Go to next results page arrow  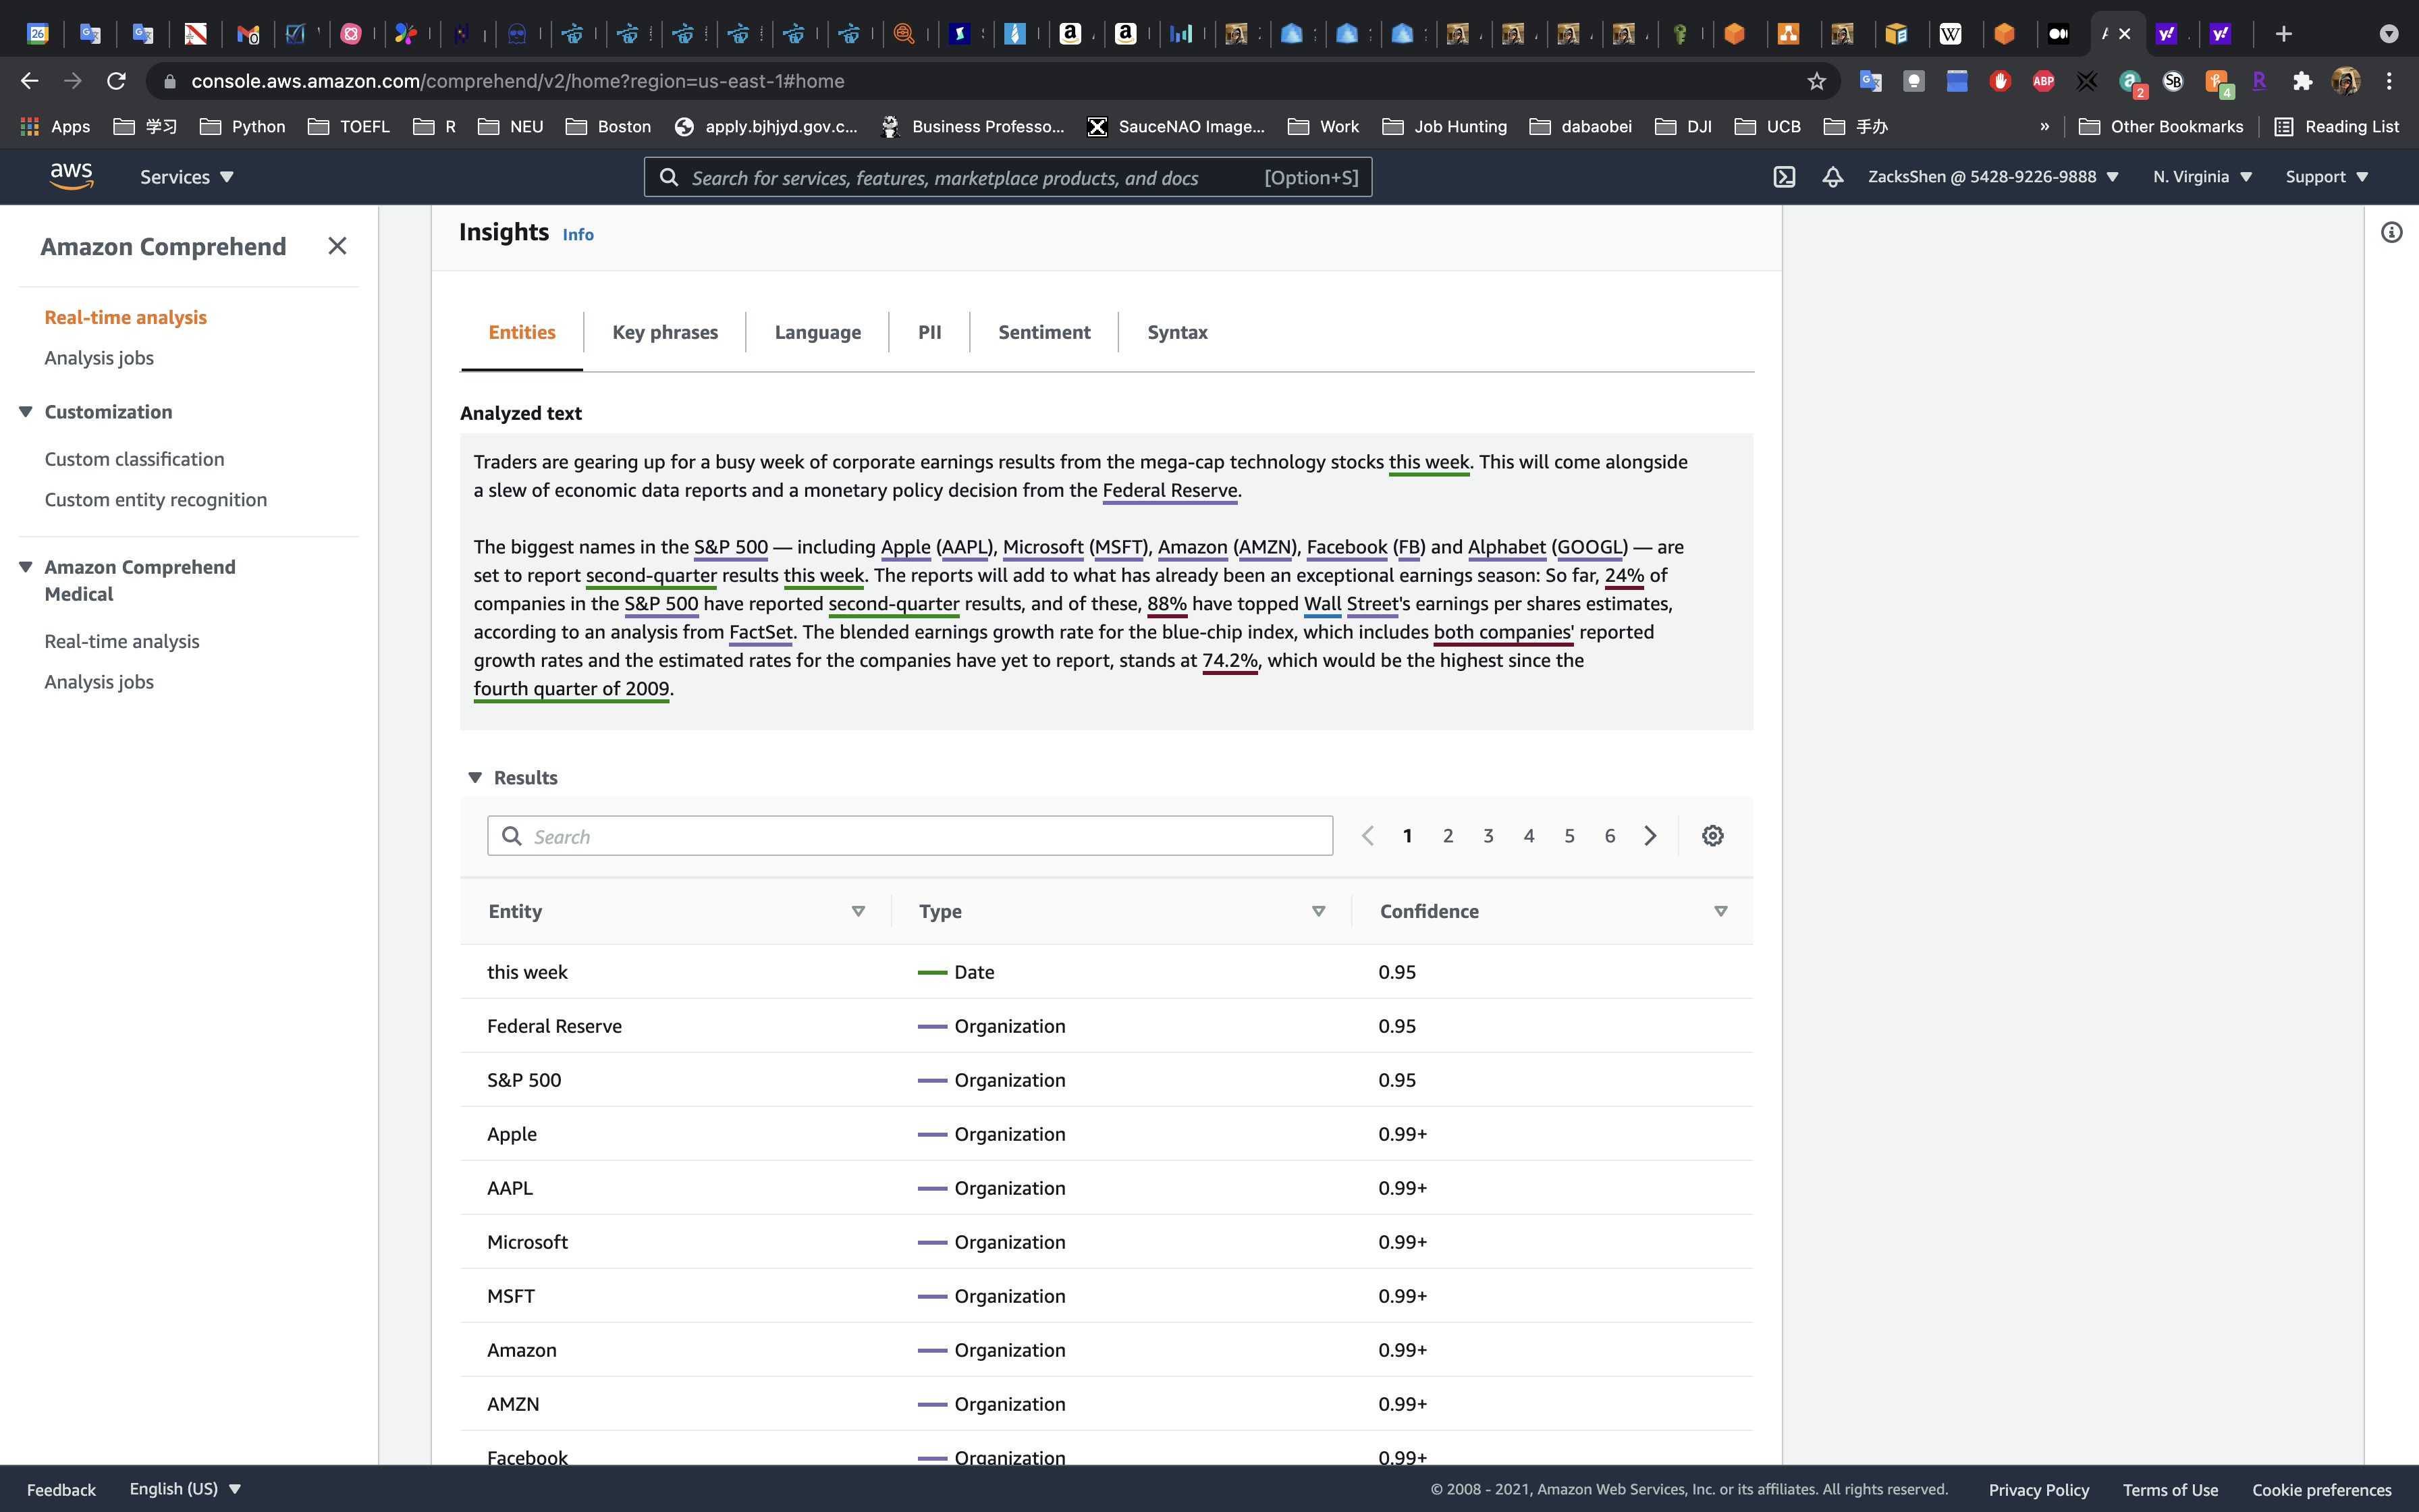(x=1650, y=836)
